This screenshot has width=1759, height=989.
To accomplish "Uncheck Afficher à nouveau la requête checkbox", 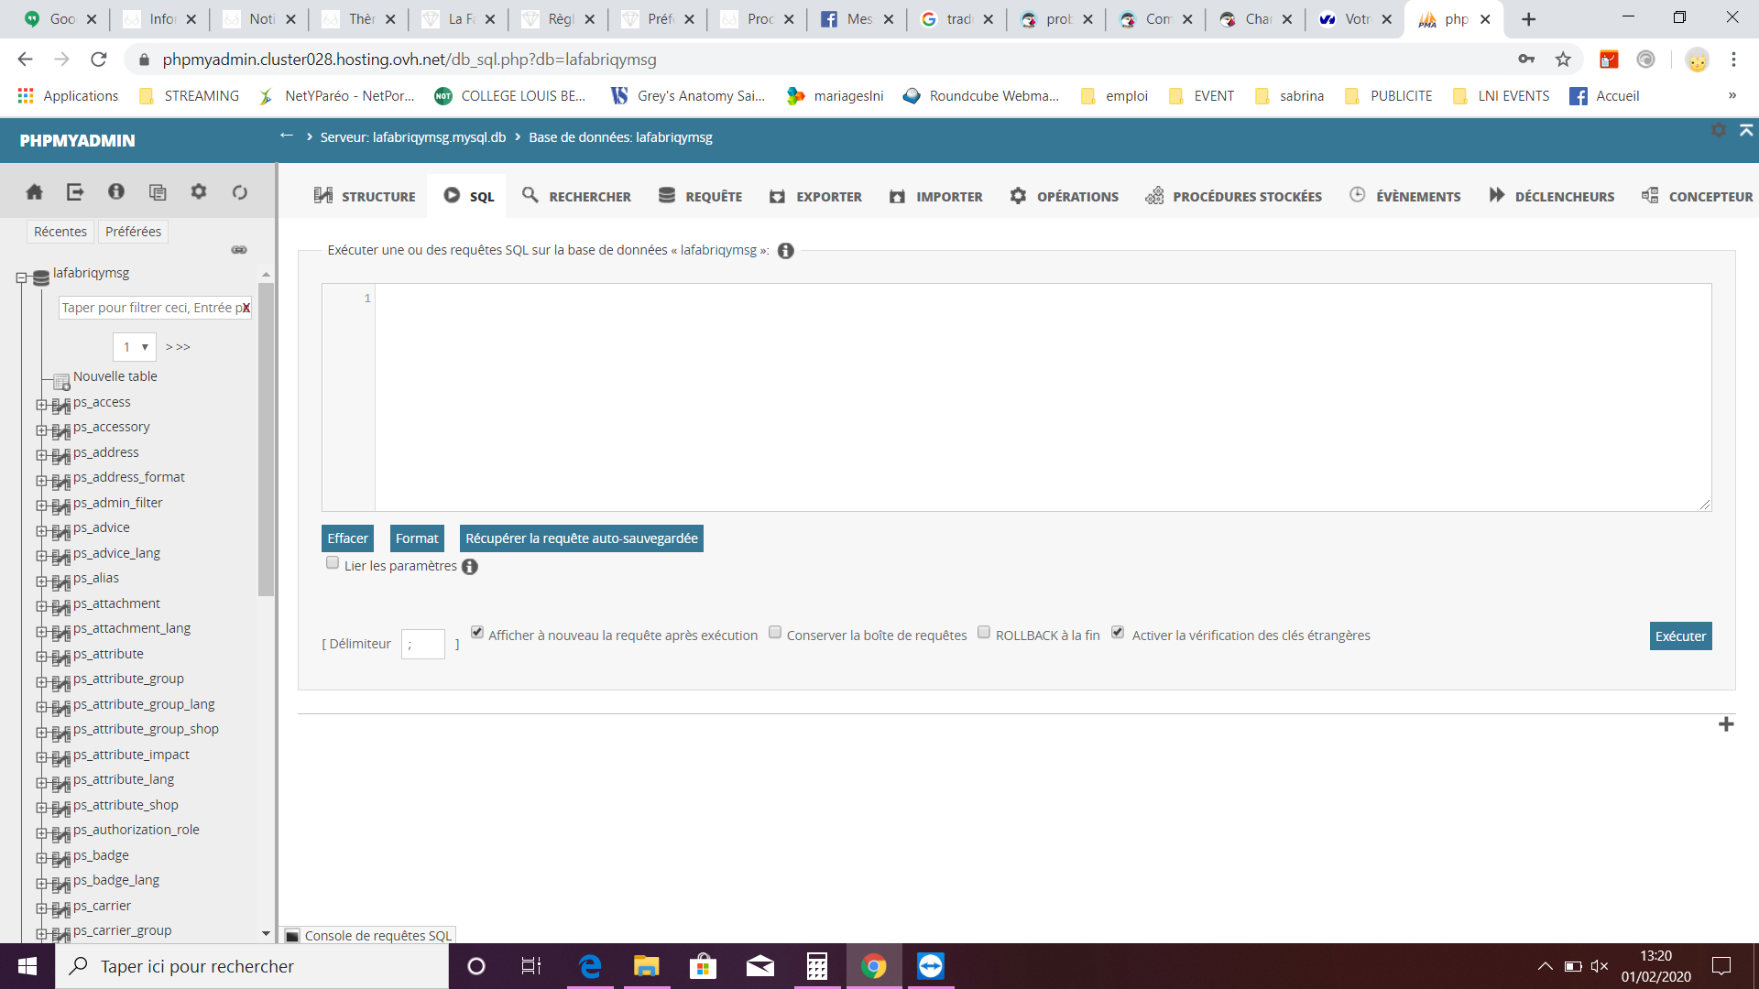I will click(477, 632).
